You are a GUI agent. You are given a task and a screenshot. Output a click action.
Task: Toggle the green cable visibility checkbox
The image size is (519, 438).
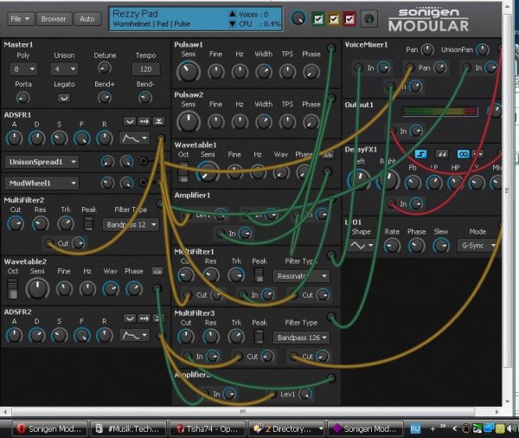(318, 19)
